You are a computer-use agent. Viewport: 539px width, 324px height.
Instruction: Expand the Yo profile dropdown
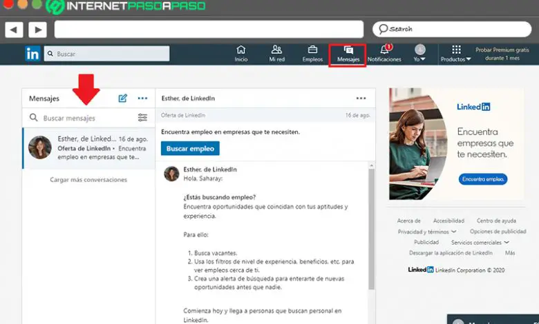pos(419,54)
